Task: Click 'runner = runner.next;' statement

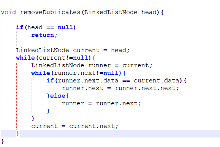Action: [x=101, y=103]
